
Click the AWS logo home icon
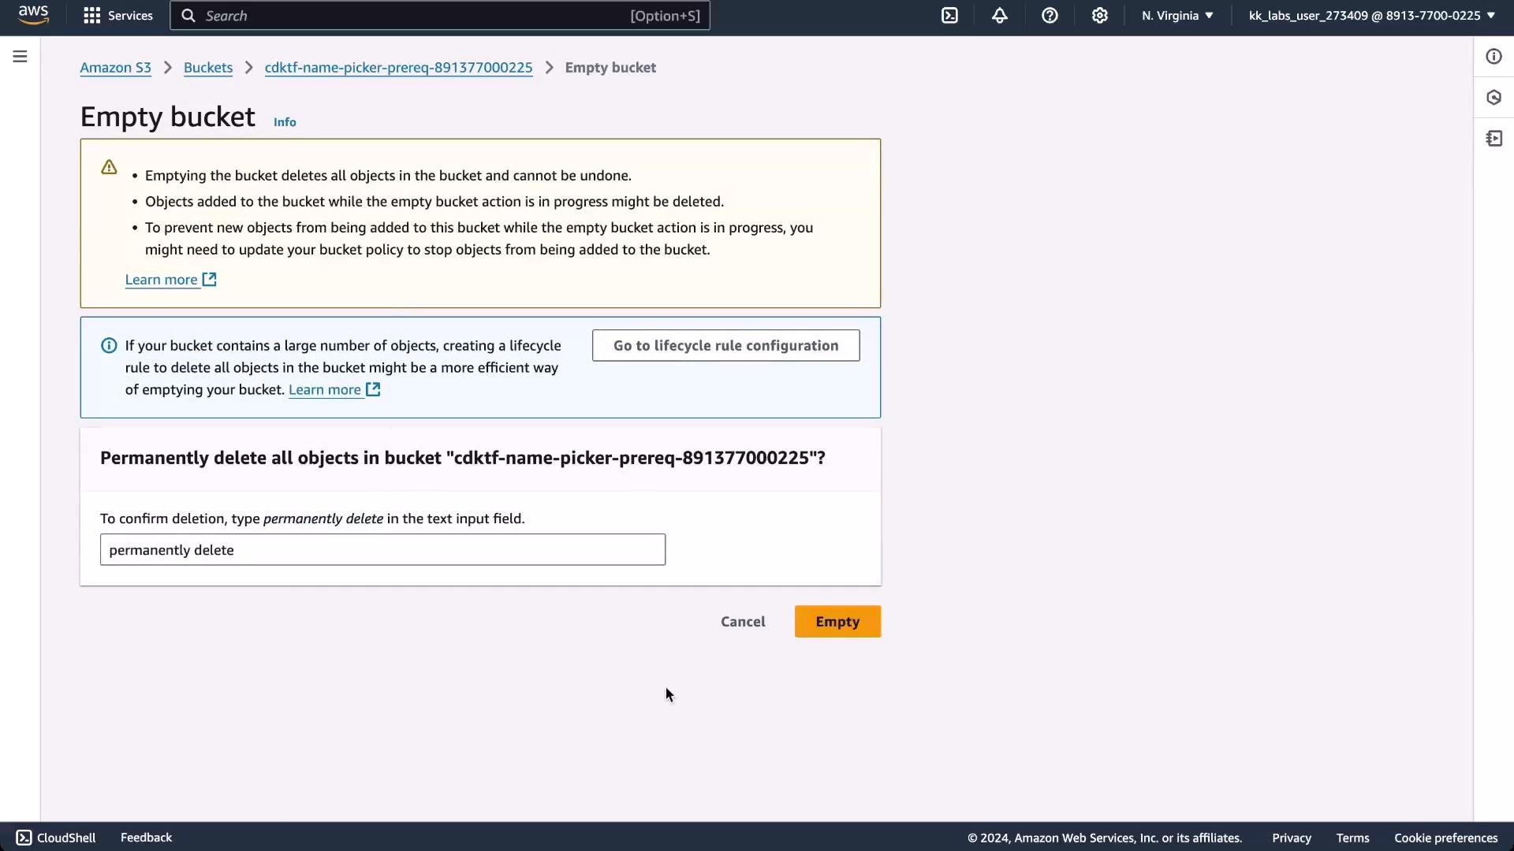click(33, 15)
